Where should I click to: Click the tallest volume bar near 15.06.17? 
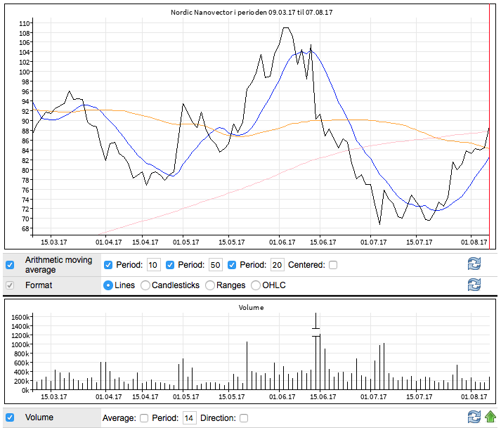coord(317,351)
